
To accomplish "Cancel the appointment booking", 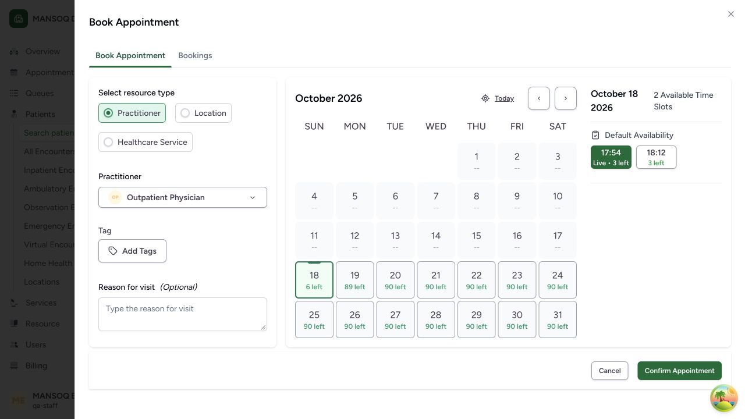I will click(x=609, y=371).
